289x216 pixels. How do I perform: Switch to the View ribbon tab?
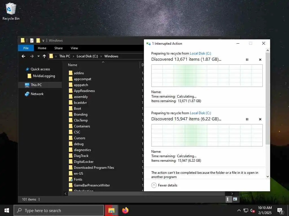pos(74,48)
